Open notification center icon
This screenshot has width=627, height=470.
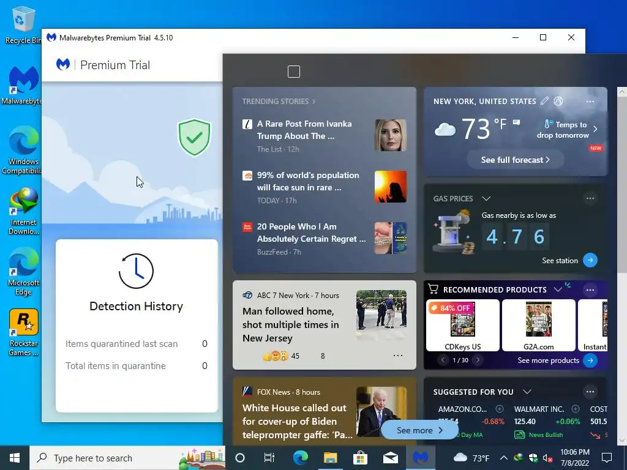[607, 458]
